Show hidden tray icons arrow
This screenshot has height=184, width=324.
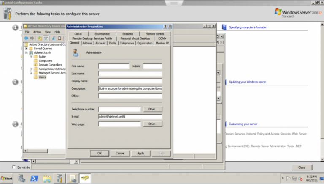coord(283,178)
